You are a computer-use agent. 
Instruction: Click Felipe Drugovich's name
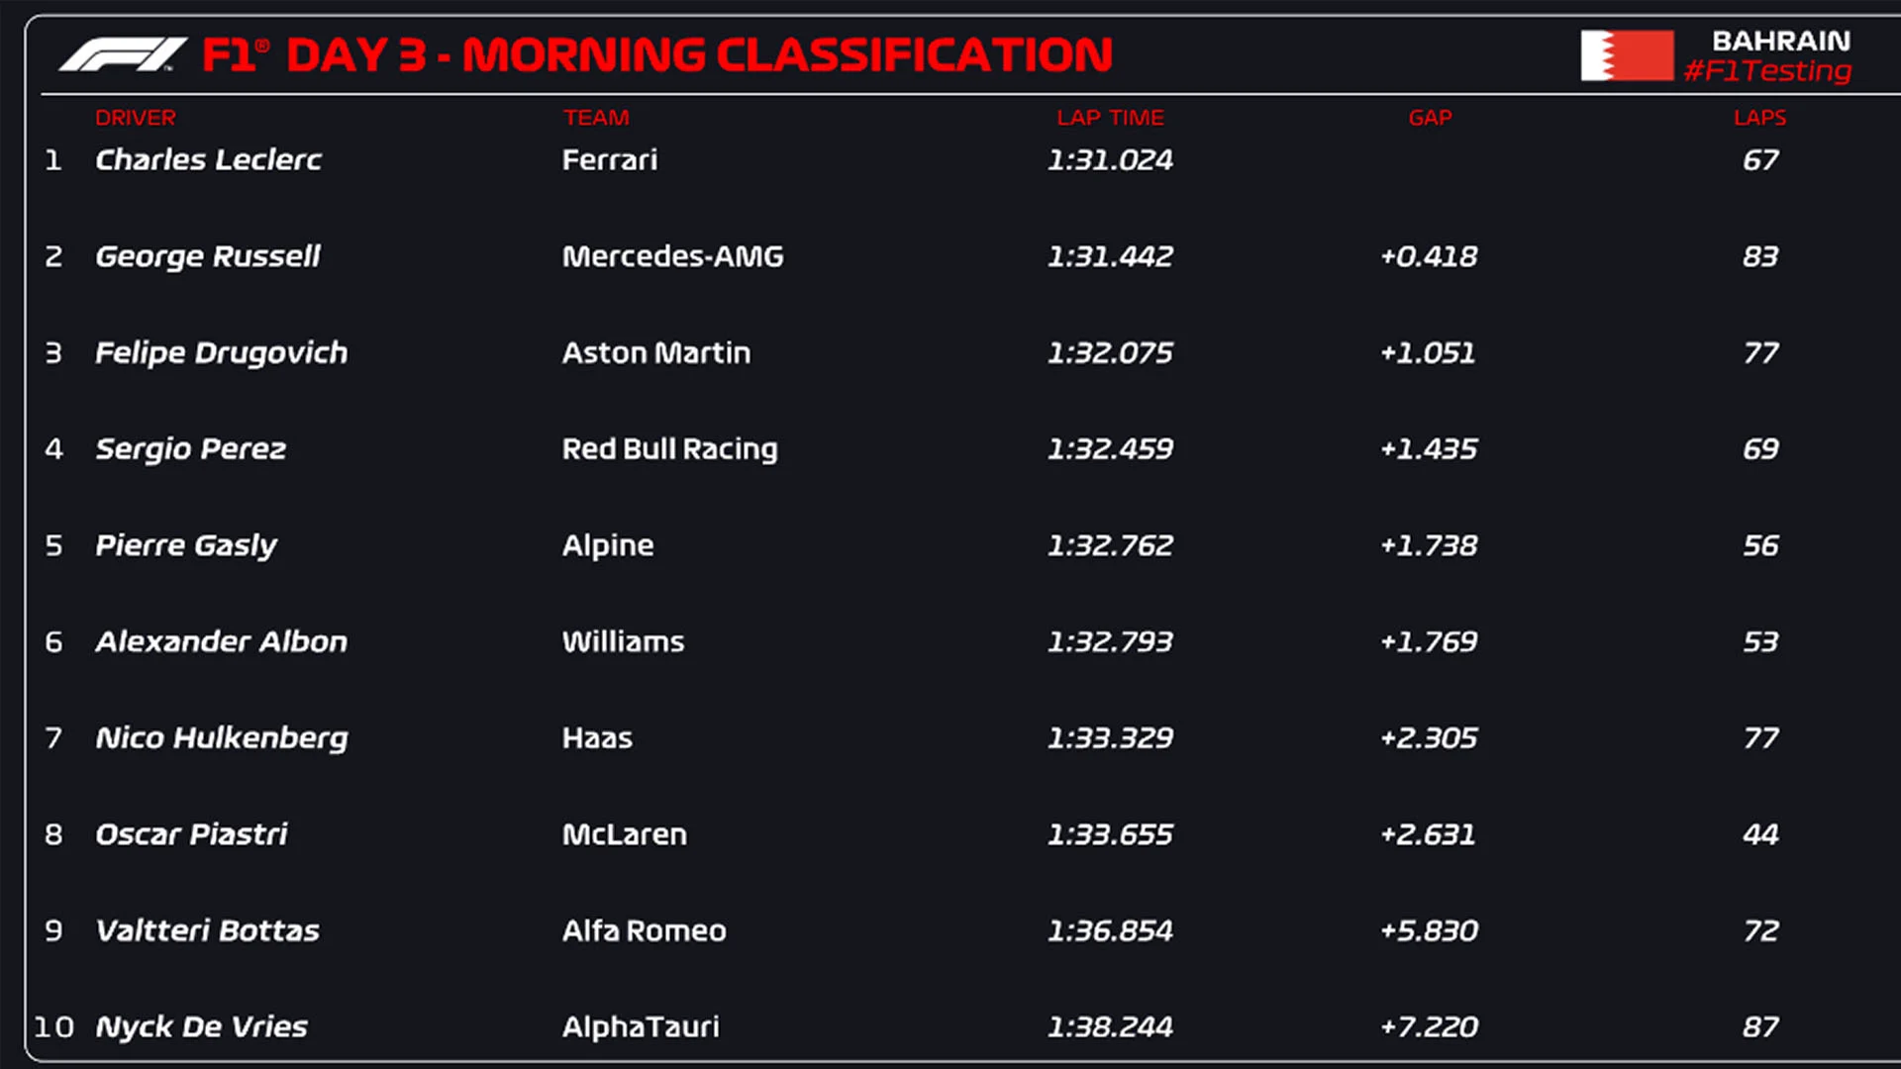coord(221,353)
